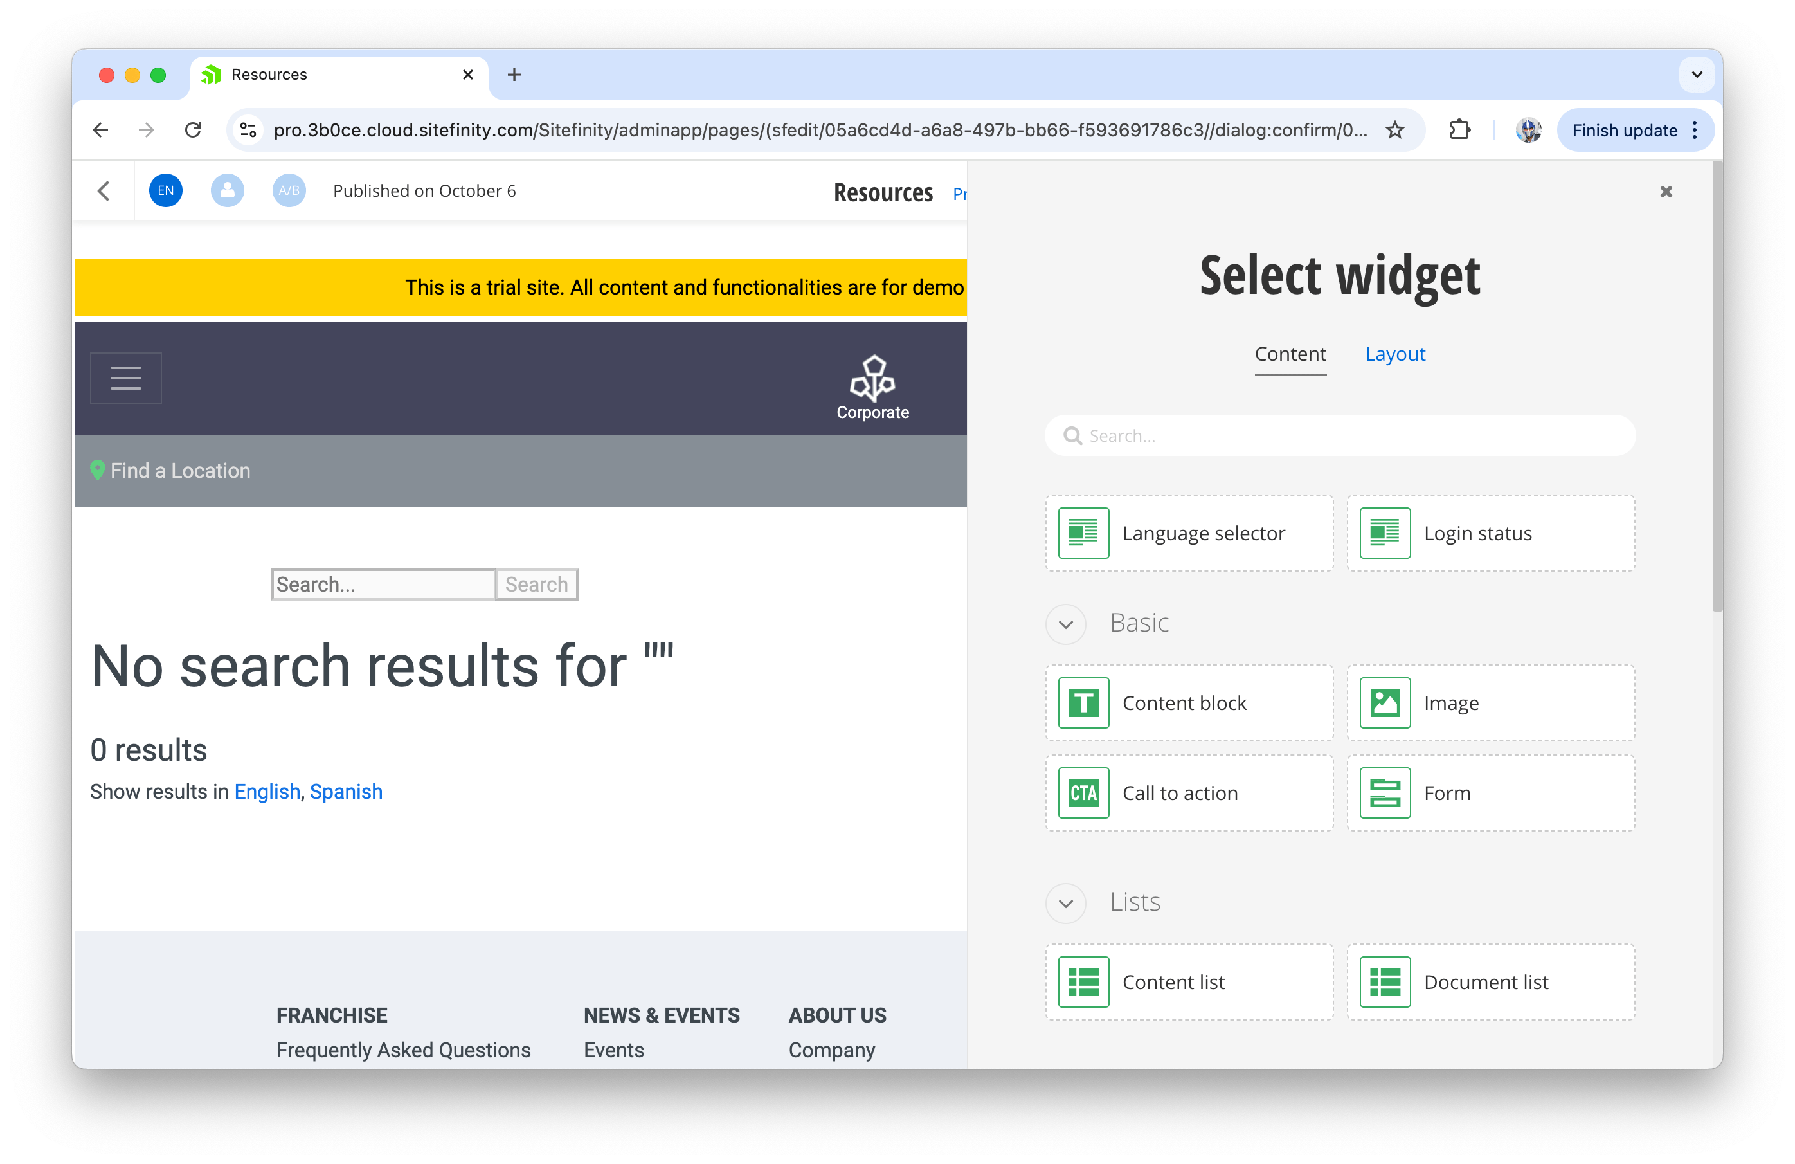Screen dimensions: 1795x1164
Task: Choose the Image widget label
Action: click(x=1451, y=703)
